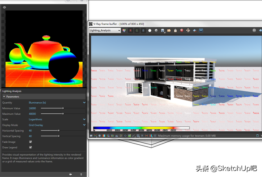The image size is (262, 177).
Task: Switch to alpha channel white circle
Action: 150,31
